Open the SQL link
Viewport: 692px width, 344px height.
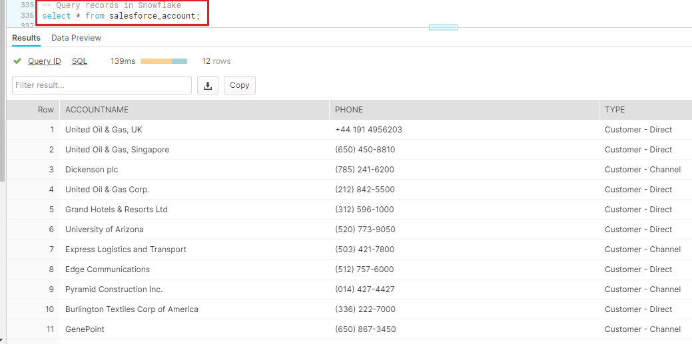coord(79,61)
